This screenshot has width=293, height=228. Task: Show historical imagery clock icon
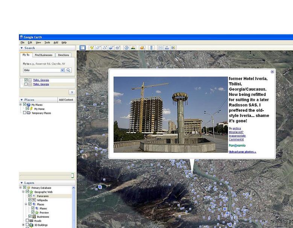tap(126, 48)
